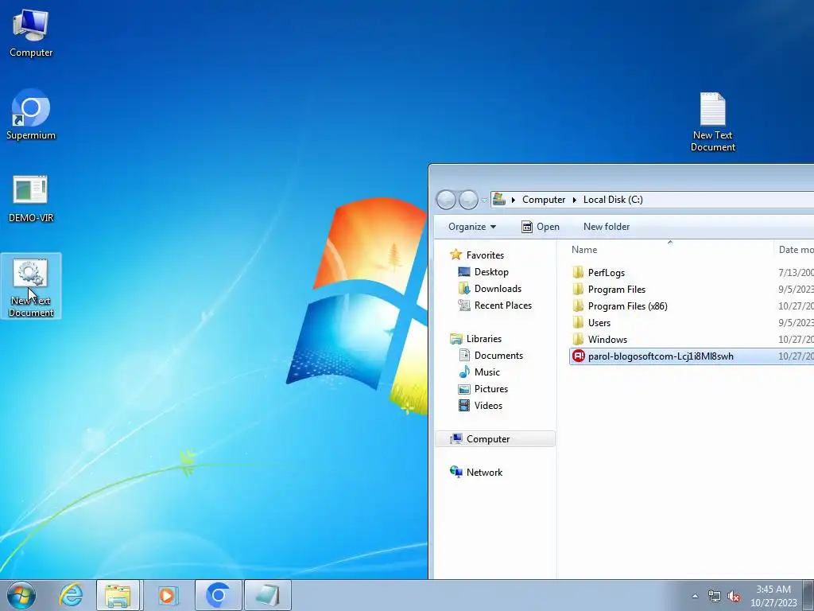
Task: Open Windows Media Player from taskbar
Action: 167,595
